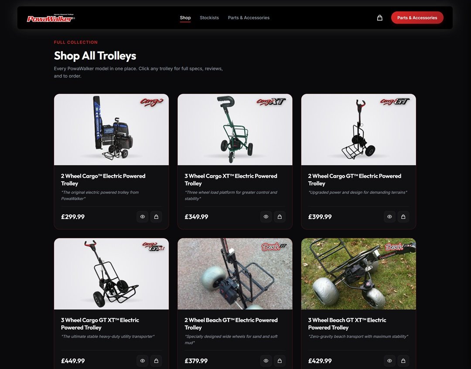Click the red Parts & Accessories button

[417, 18]
